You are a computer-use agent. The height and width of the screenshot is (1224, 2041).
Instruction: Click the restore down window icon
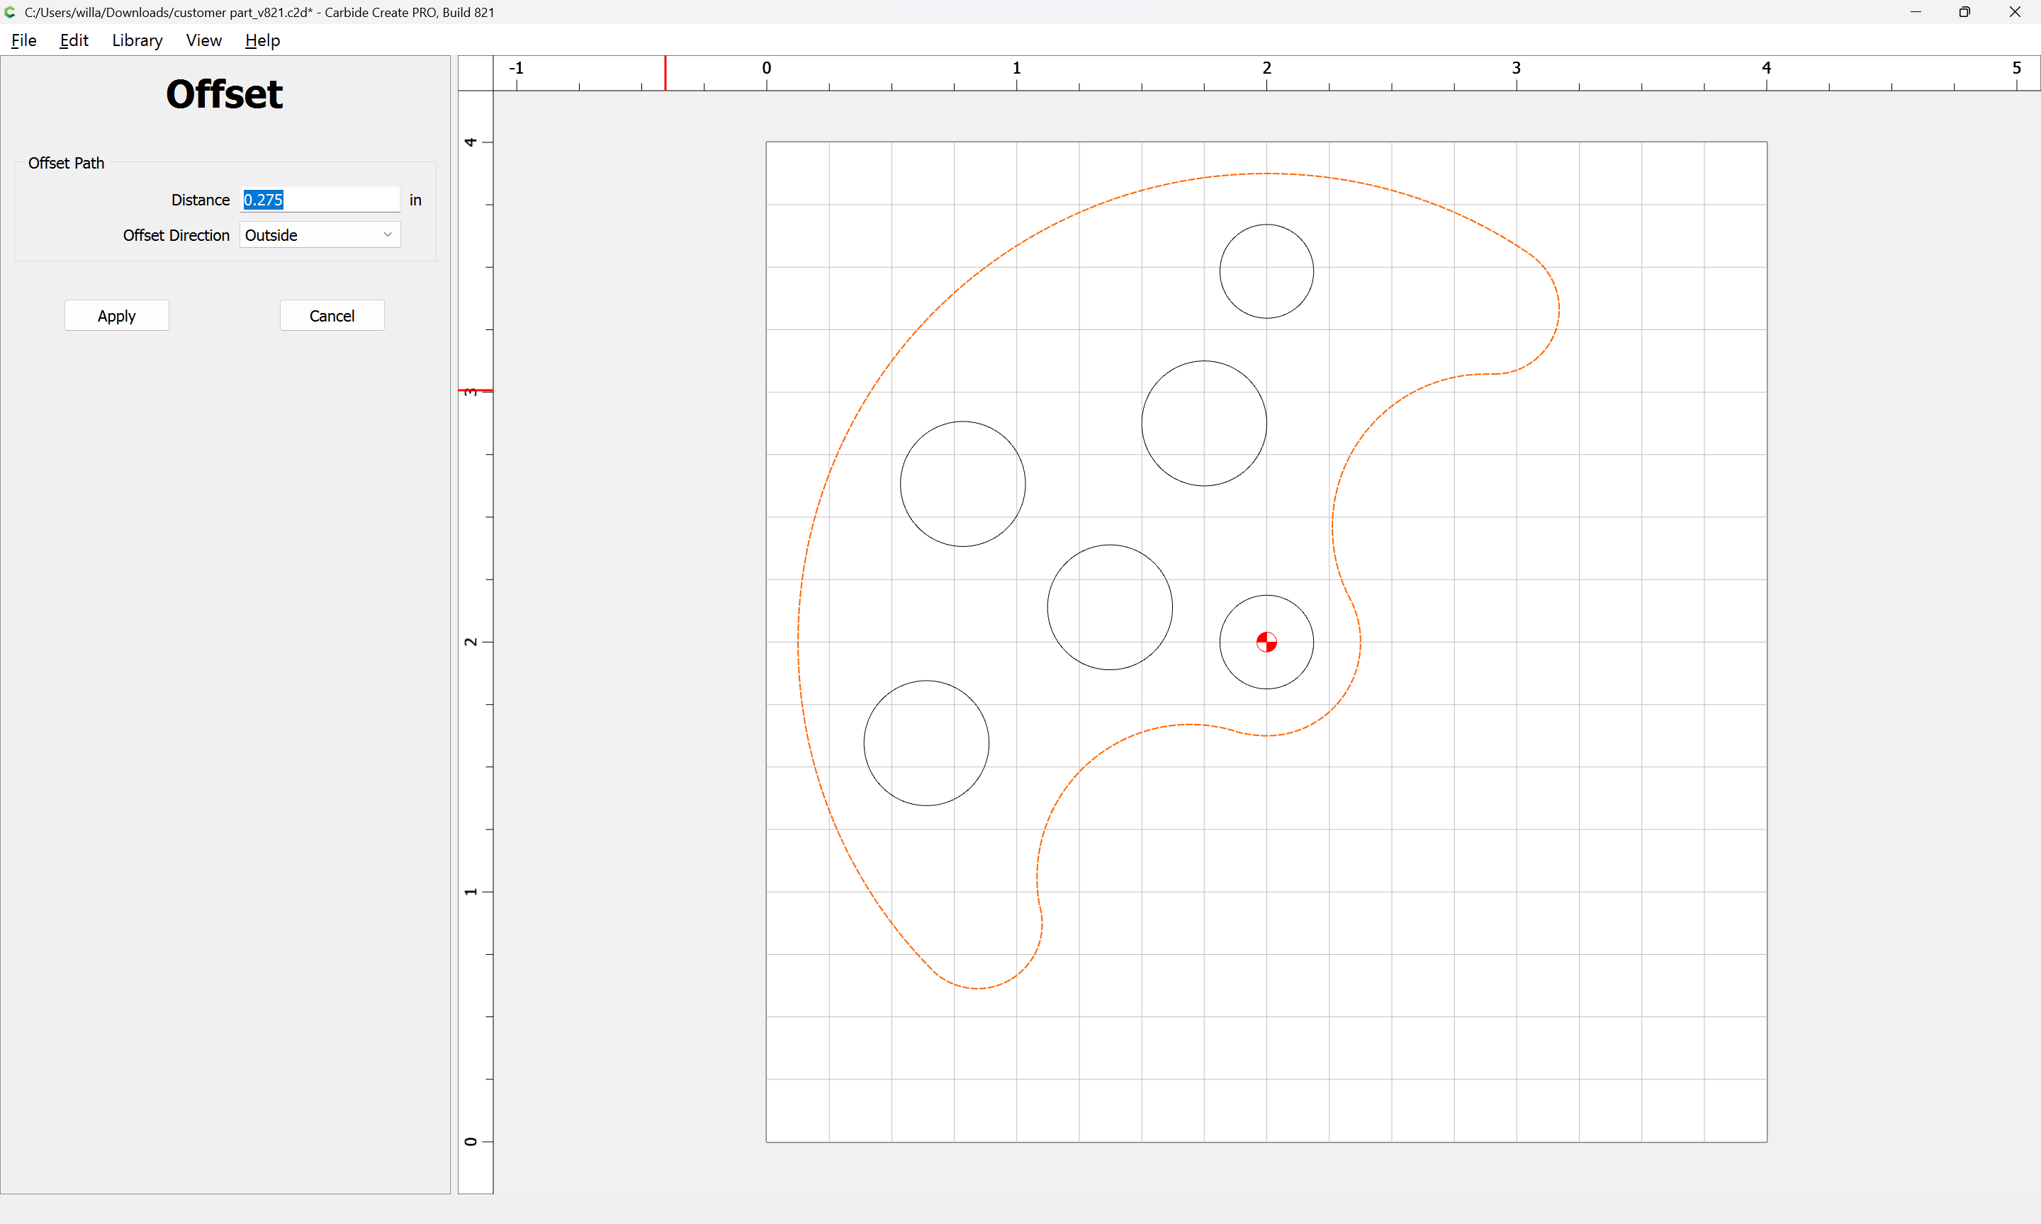(1964, 12)
